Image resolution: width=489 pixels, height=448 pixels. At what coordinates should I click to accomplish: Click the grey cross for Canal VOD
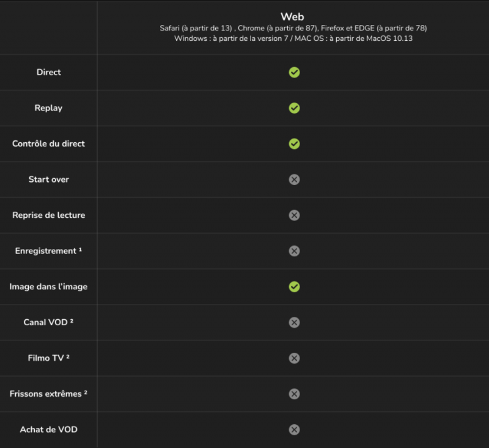(294, 322)
